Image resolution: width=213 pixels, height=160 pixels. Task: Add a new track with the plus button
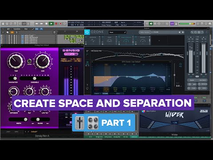(3, 32)
